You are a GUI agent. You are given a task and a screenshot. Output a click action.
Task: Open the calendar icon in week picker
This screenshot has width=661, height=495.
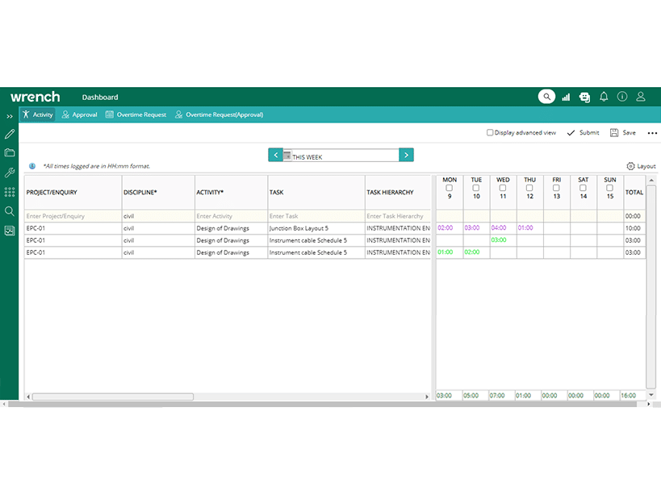point(287,156)
